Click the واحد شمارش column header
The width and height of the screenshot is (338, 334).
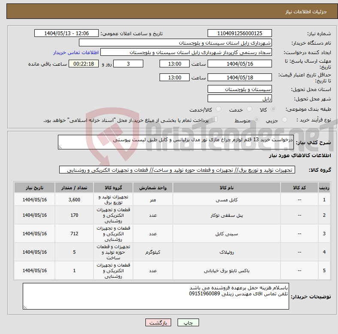click(x=153, y=188)
